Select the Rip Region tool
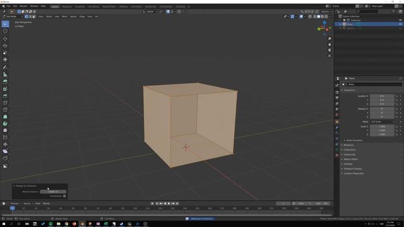This screenshot has height=227, width=404. (x=5, y=158)
